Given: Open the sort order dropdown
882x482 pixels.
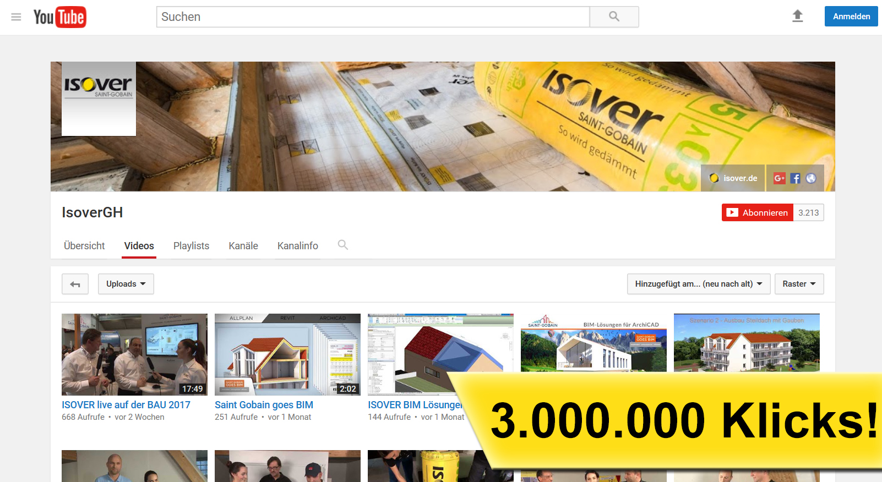Looking at the screenshot, I should click(698, 284).
